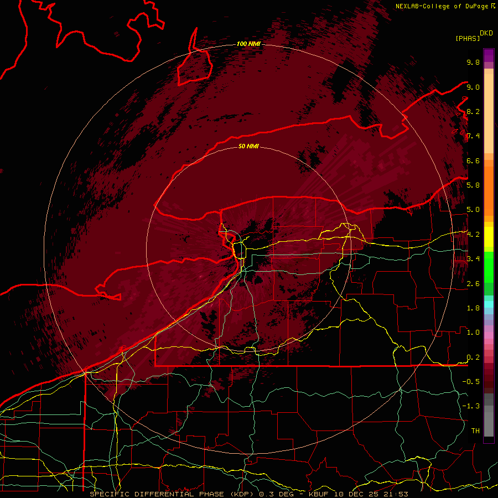This screenshot has width=498, height=498.
Task: Select the 50 NMI range ring label
Action: pos(248,146)
